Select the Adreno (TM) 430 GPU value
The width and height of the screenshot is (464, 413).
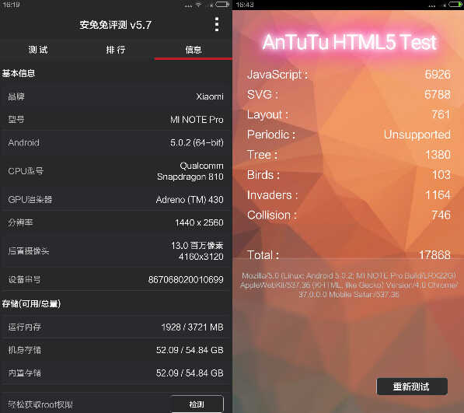190,200
